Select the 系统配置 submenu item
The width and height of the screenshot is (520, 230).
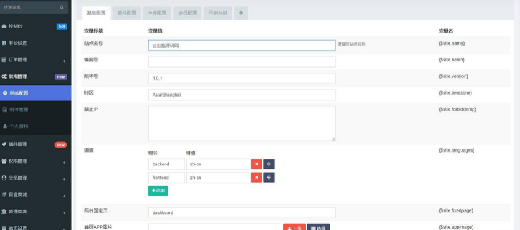[x=36, y=93]
